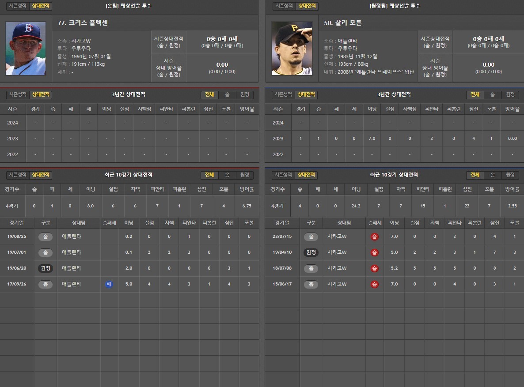524x387 pixels.
Task: Click the blue 패 badge on 17/09/26
Action: [x=109, y=284]
